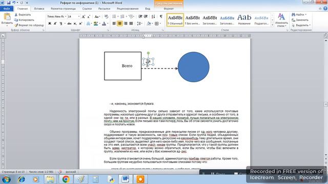Toggle Subscript formatting

point(75,24)
